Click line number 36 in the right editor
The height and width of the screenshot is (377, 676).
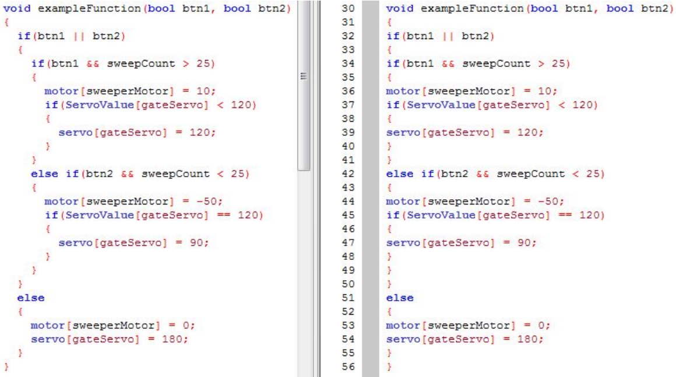pyautogui.click(x=348, y=91)
